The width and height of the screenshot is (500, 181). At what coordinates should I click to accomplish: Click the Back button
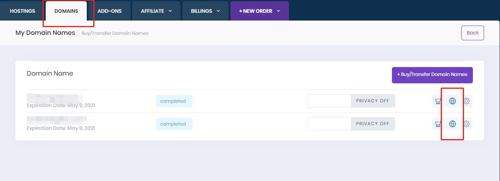[472, 33]
